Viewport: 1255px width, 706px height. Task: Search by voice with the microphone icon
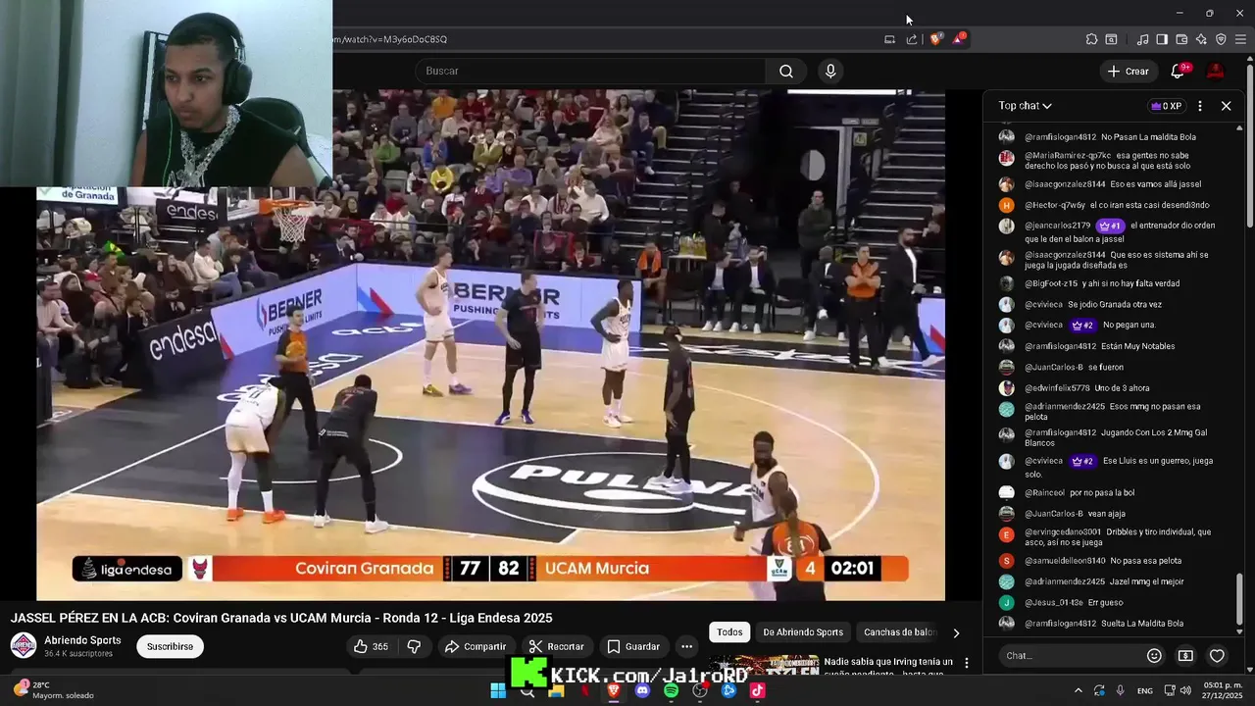click(x=830, y=71)
